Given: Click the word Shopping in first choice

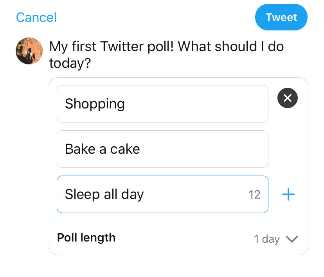Looking at the screenshot, I should click(95, 104).
